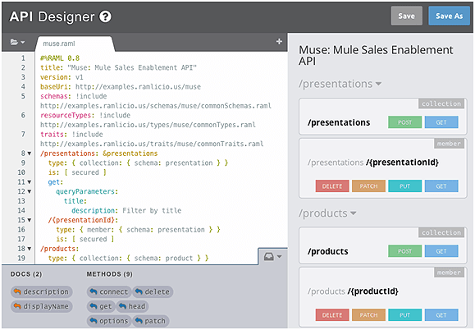Open the folder file menu icon
The height and width of the screenshot is (330, 475).
point(17,42)
